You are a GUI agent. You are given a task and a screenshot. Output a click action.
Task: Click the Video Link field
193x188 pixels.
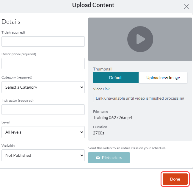(x=140, y=98)
